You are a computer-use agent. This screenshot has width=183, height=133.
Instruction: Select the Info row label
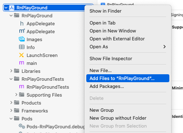31,48
